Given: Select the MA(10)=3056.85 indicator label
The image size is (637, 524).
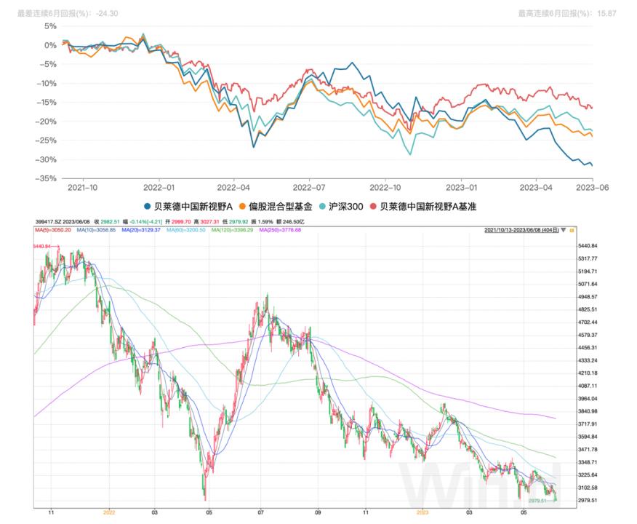Looking at the screenshot, I should [96, 230].
